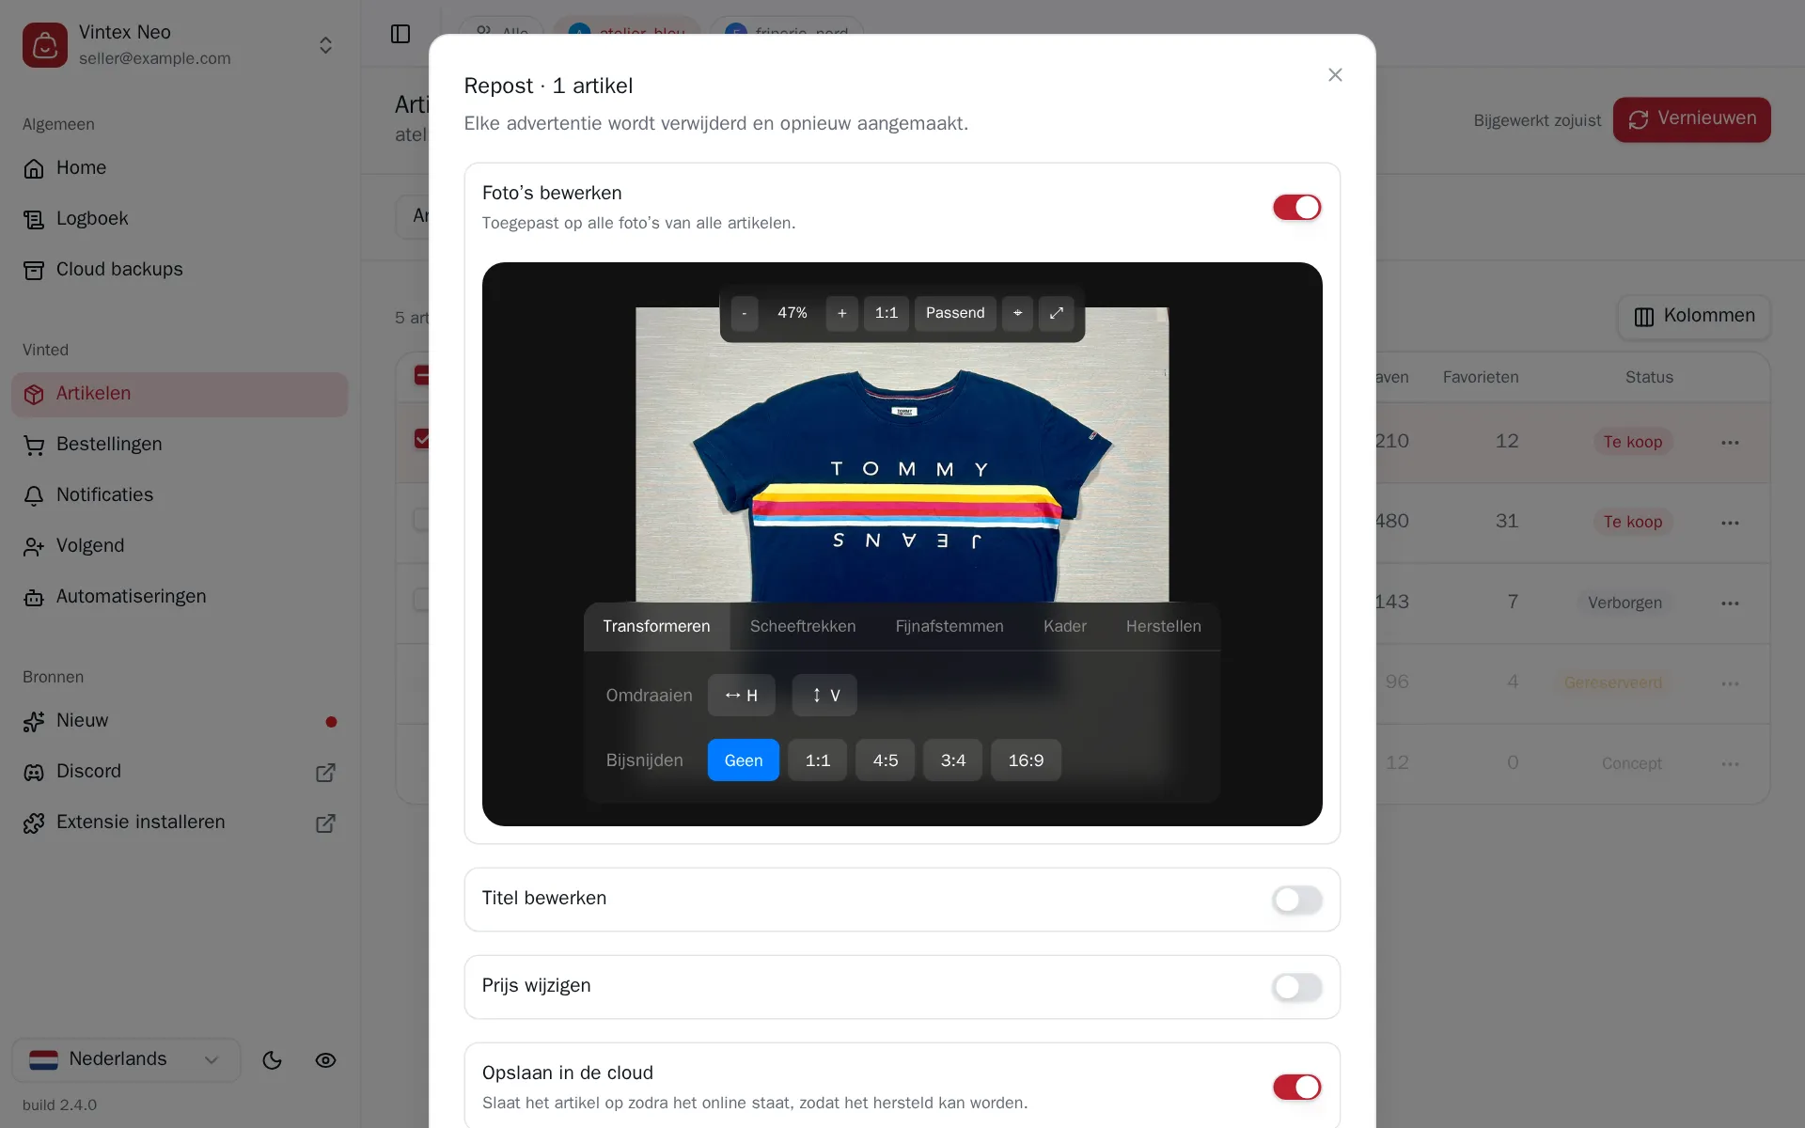The image size is (1805, 1128).
Task: Flip photo horizontally with H button
Action: pyautogui.click(x=741, y=695)
